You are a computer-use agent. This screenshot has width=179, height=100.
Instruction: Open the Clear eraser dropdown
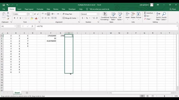click(147, 19)
